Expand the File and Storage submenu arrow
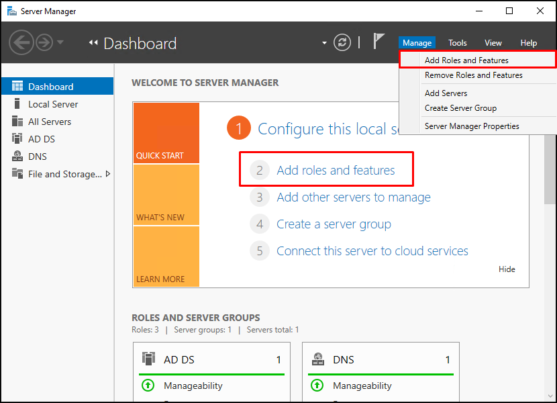Image resolution: width=557 pixels, height=403 pixels. [108, 174]
